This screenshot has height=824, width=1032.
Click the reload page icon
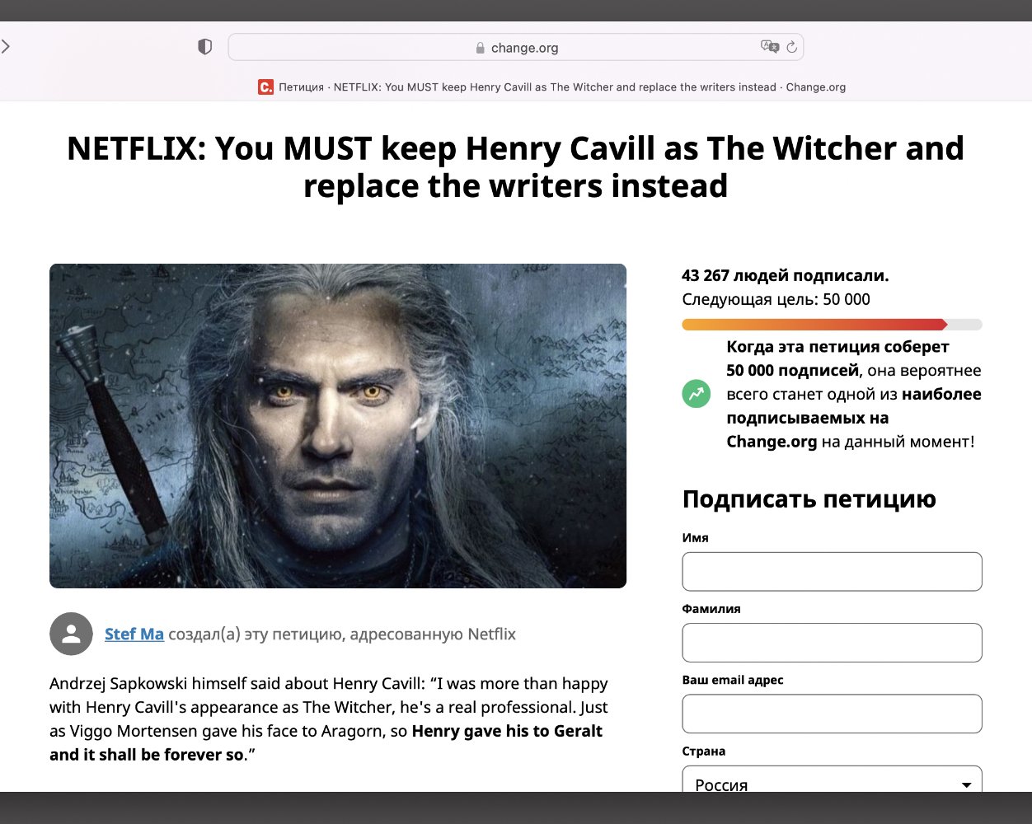pos(790,47)
